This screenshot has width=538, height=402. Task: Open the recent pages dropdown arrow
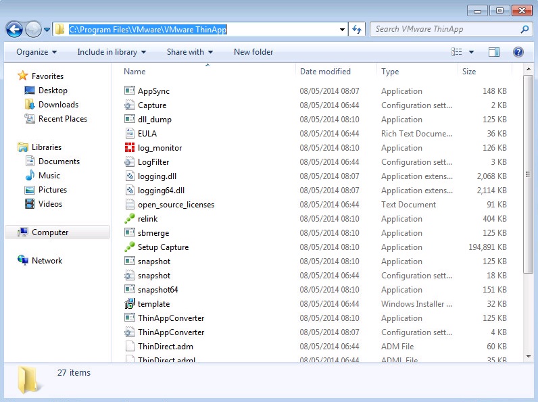tap(47, 30)
